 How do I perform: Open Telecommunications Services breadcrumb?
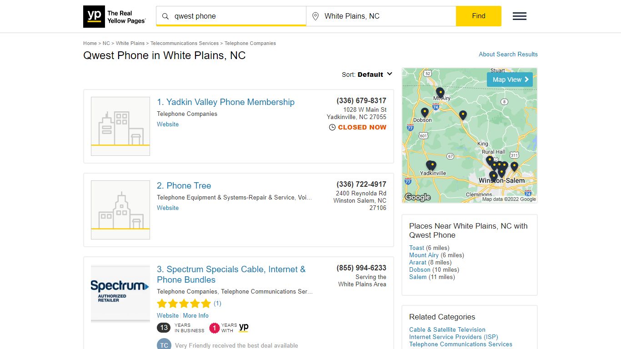click(185, 43)
